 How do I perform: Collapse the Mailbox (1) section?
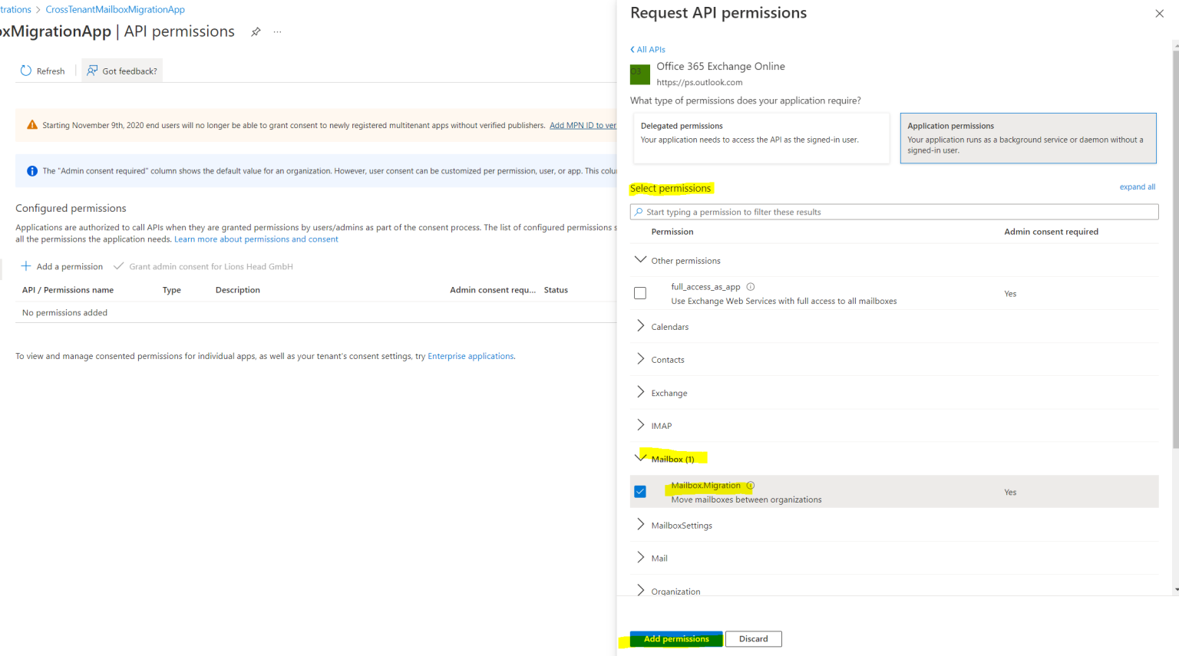click(x=642, y=457)
